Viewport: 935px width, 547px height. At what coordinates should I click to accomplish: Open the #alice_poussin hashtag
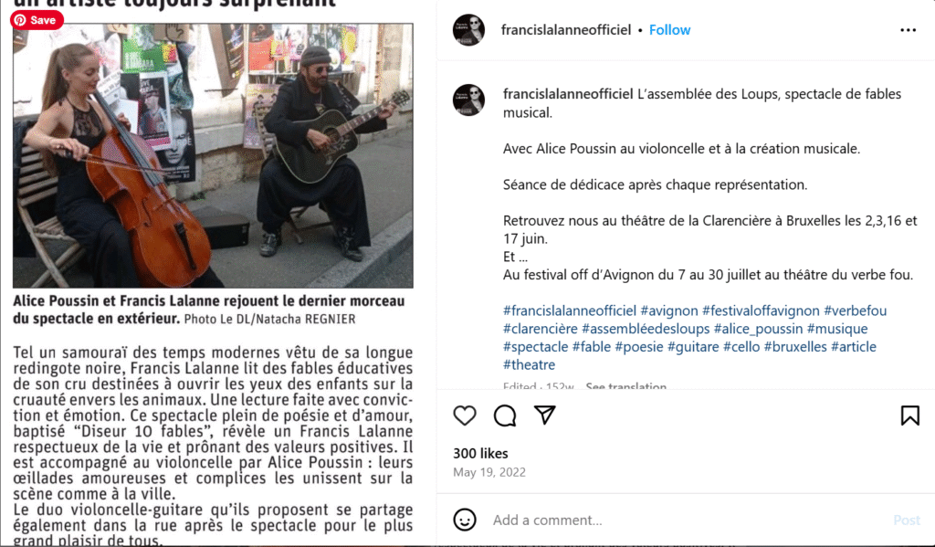pyautogui.click(x=758, y=329)
